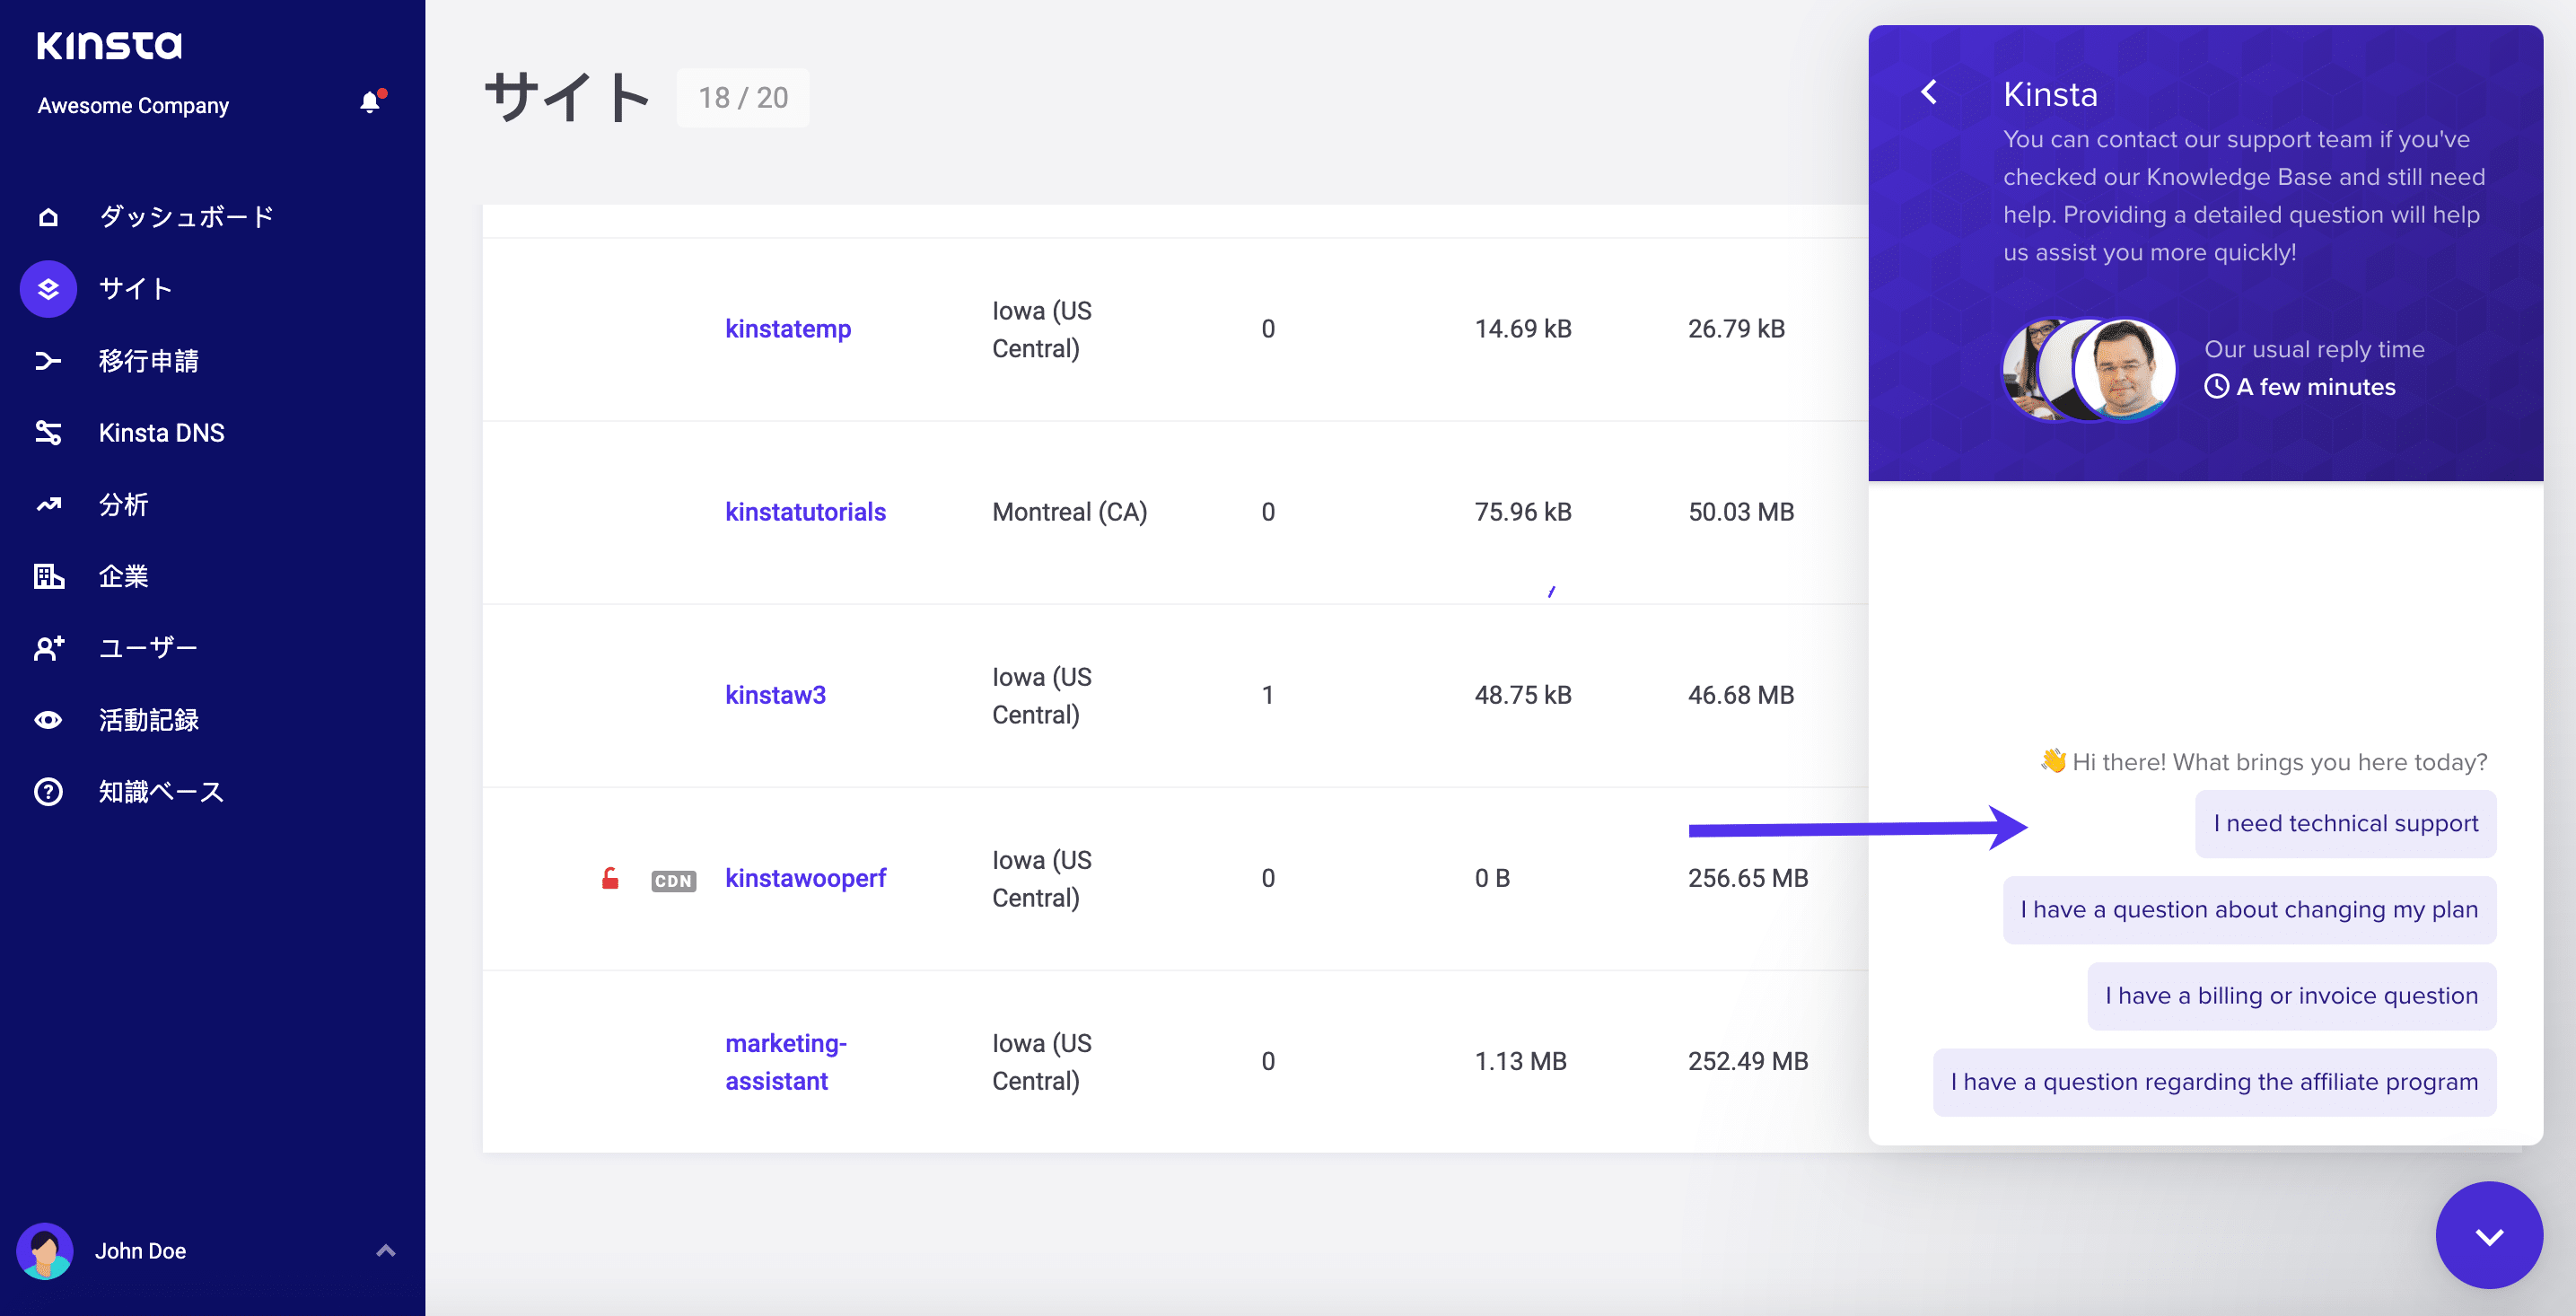Click the 0 B value for kinstawooperf
2576x1316 pixels.
tap(1492, 878)
